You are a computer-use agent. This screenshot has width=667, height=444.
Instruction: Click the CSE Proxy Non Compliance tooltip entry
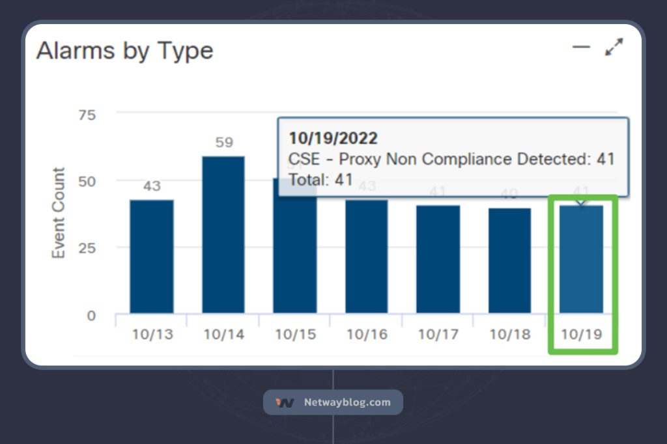[x=451, y=159]
